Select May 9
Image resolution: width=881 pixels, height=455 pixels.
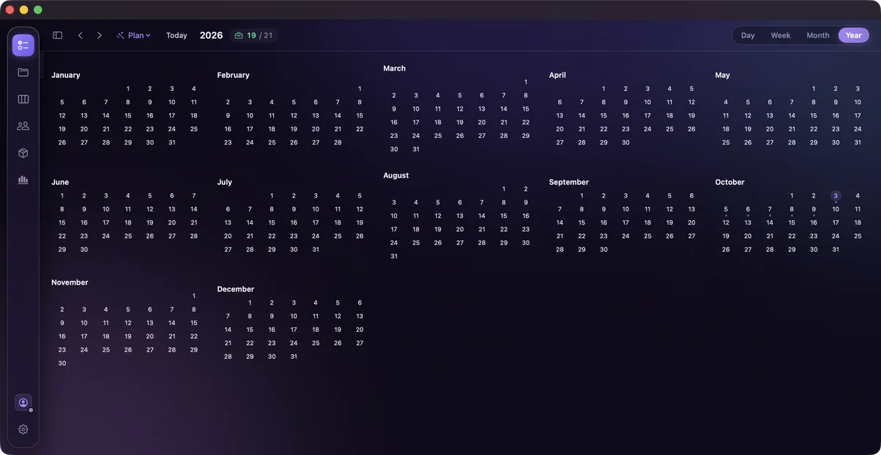(835, 102)
